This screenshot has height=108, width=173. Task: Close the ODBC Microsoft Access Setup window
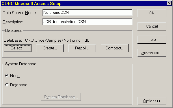[x=169, y=3]
